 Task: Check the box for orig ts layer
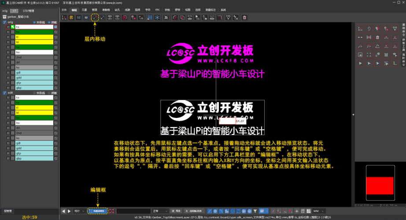[x=8, y=32]
